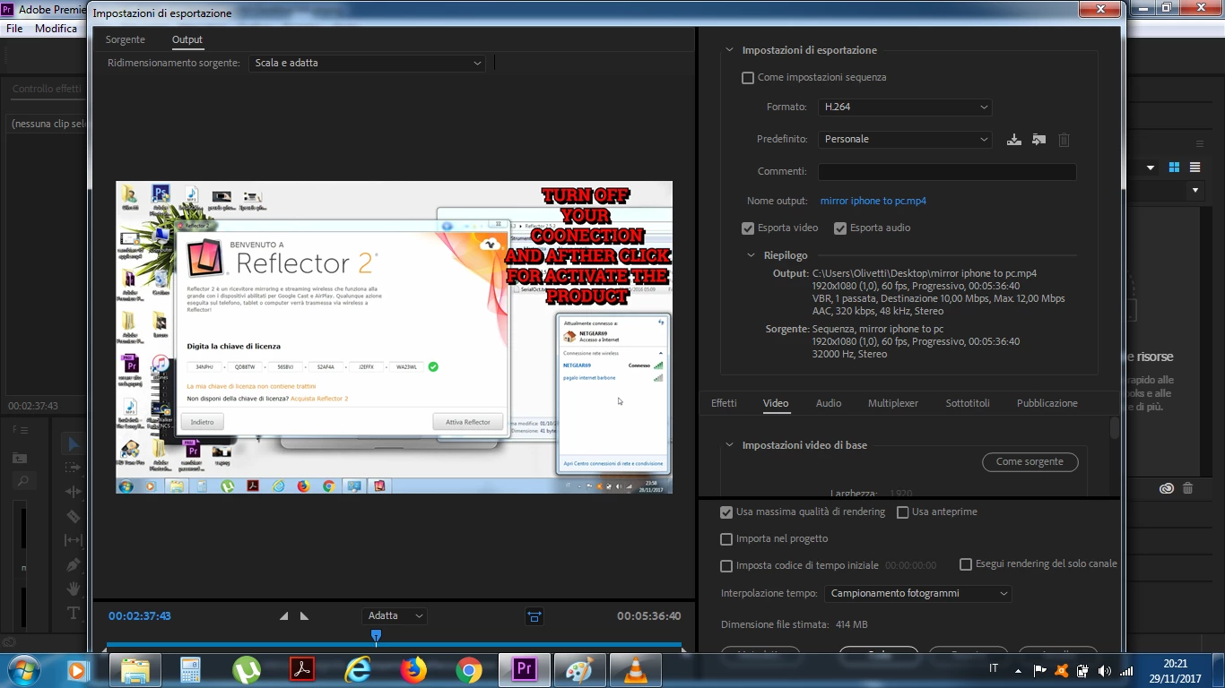1225x688 pixels.
Task: Click the blue playhead on the preview timeline
Action: tap(377, 636)
